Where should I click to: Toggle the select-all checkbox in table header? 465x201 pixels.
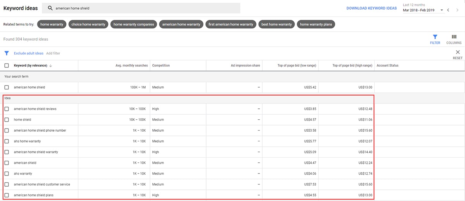pyautogui.click(x=7, y=65)
